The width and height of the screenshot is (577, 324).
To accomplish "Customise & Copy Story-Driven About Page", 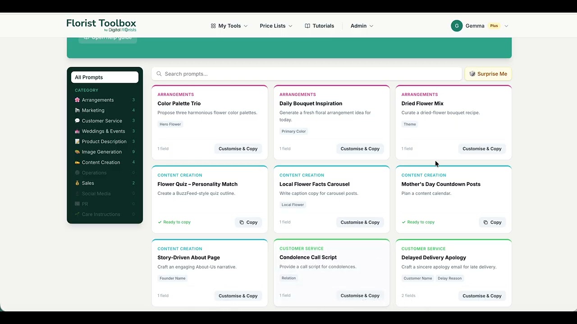I will pos(238,296).
